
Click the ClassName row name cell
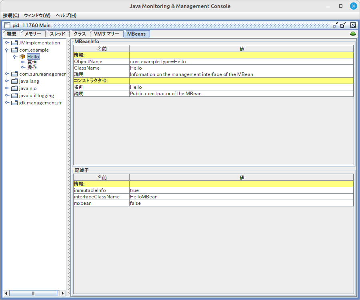click(101, 68)
